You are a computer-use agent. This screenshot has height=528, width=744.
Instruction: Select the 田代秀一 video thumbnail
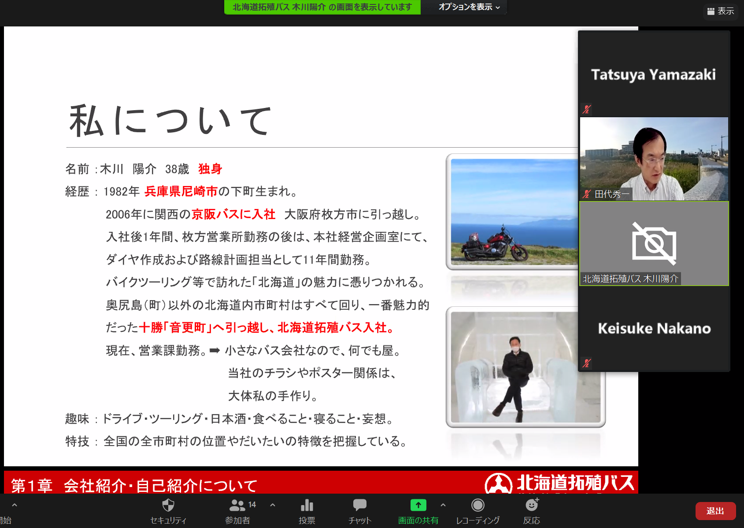654,159
